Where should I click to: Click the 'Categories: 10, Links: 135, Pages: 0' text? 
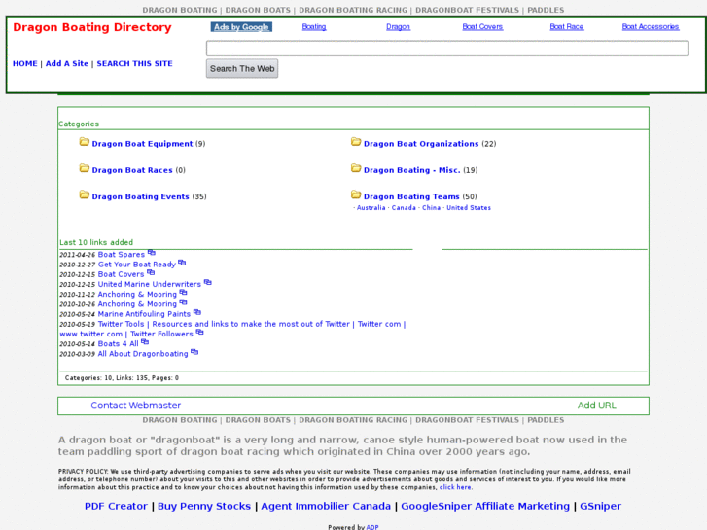pos(122,378)
